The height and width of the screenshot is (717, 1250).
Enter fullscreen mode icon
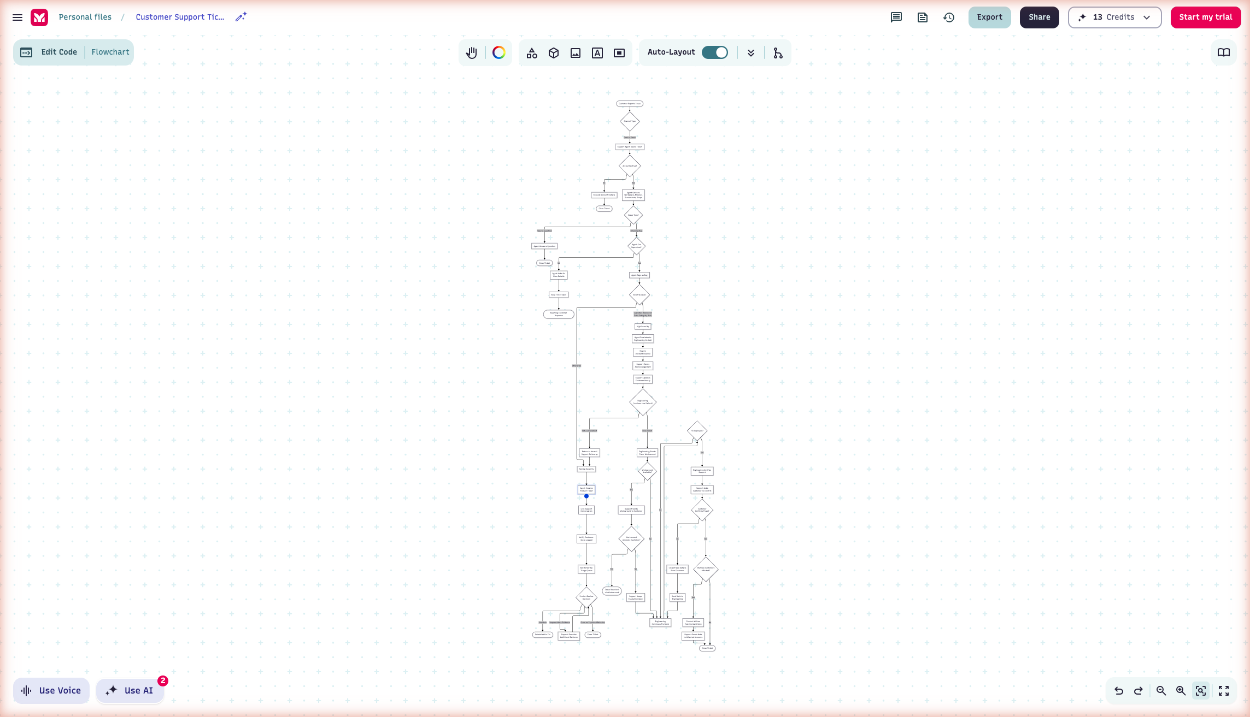point(1224,691)
